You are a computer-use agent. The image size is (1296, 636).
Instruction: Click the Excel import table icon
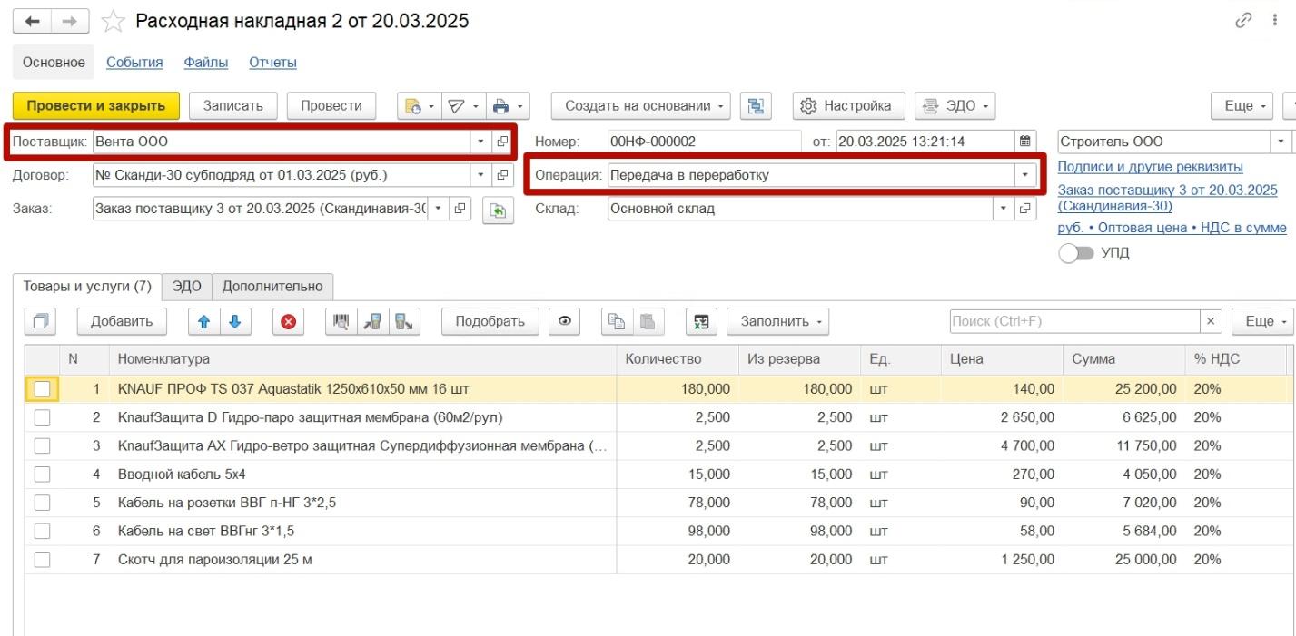[700, 321]
